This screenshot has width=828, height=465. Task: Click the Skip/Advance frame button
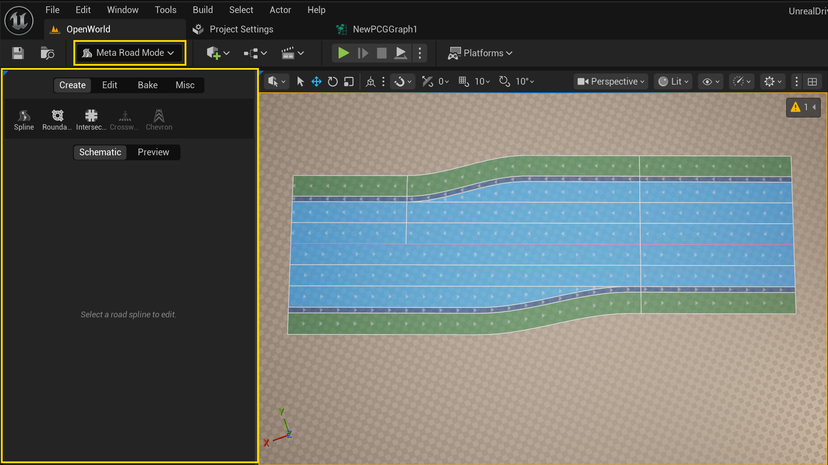tap(363, 53)
